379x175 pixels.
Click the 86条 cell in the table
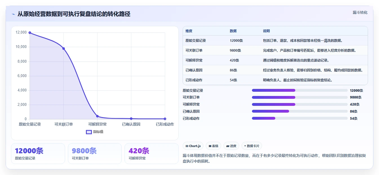(x=233, y=70)
